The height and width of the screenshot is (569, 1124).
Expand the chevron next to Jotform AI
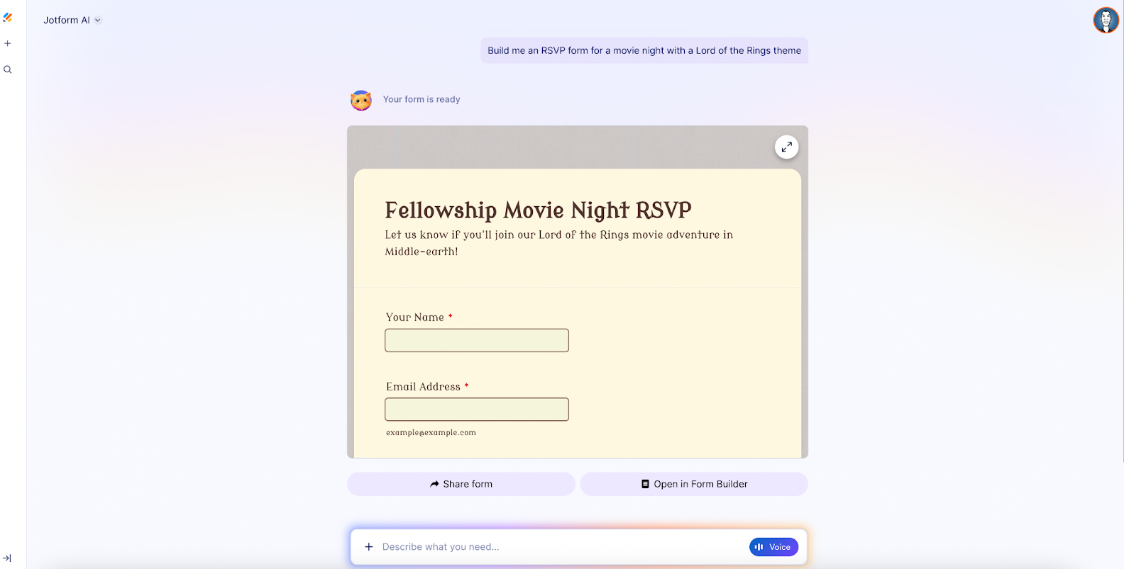[x=98, y=20]
